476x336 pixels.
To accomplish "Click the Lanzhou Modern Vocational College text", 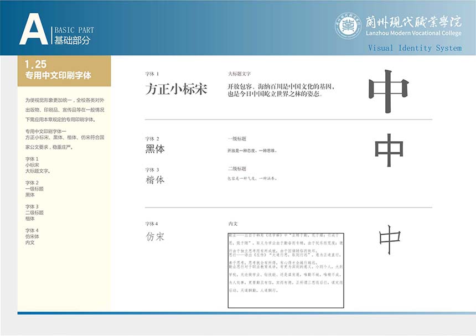I will point(413,33).
